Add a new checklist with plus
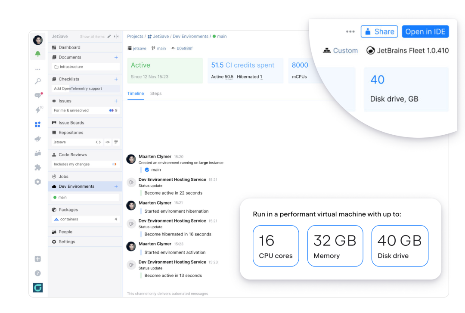The width and height of the screenshot is (465, 313). (x=116, y=79)
